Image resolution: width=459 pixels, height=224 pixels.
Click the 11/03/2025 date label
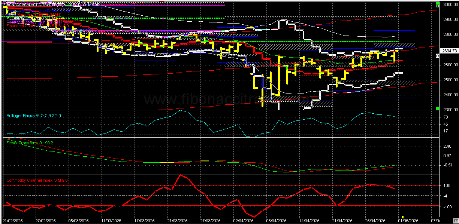[111, 221]
